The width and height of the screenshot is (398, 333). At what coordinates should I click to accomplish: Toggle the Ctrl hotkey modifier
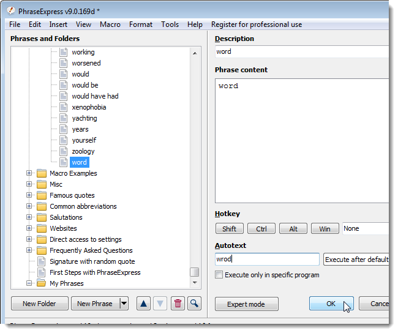[x=261, y=229]
